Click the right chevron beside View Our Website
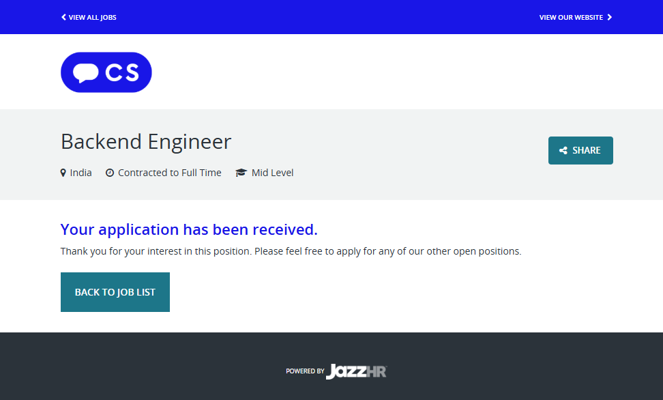Viewport: 663px width, 400px height. 610,17
